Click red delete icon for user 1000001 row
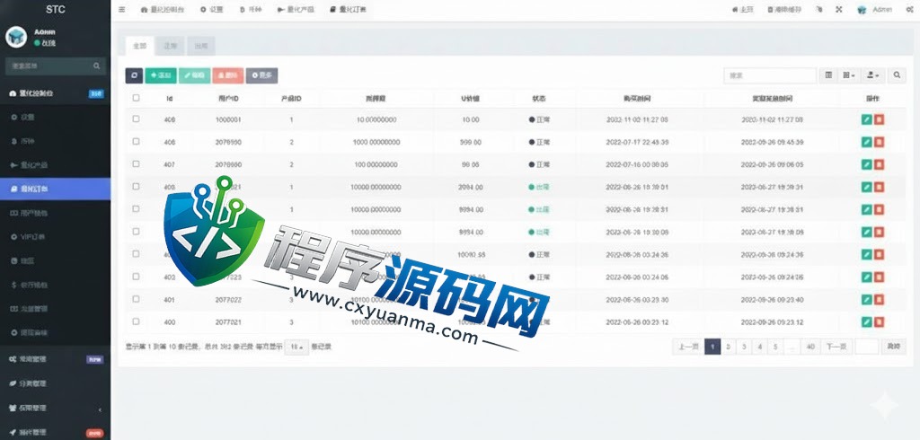Screen dimensions: 920x440 (879, 119)
